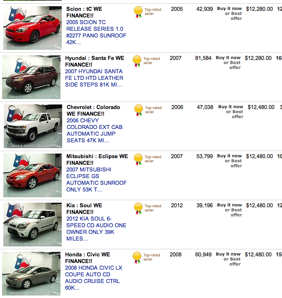Screen dimensions: 282x298
Task: Open white Chevrolet Colorado pickup thumbnail
Action: tap(33, 126)
